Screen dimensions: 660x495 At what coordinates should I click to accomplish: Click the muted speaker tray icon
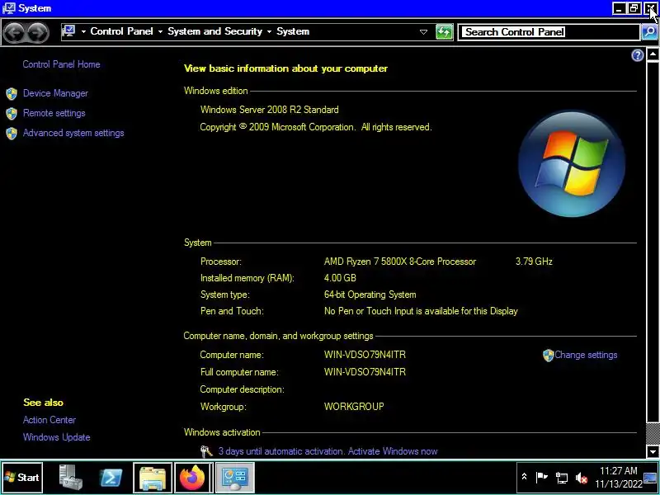582,478
